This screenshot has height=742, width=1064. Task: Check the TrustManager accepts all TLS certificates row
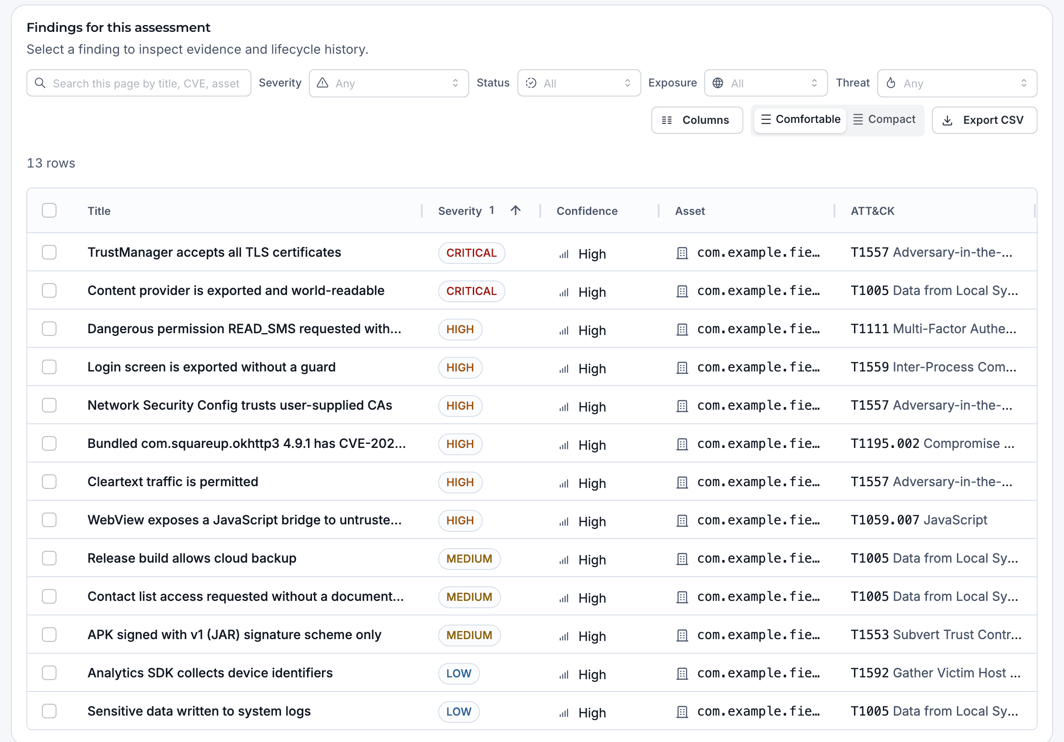pyautogui.click(x=49, y=253)
